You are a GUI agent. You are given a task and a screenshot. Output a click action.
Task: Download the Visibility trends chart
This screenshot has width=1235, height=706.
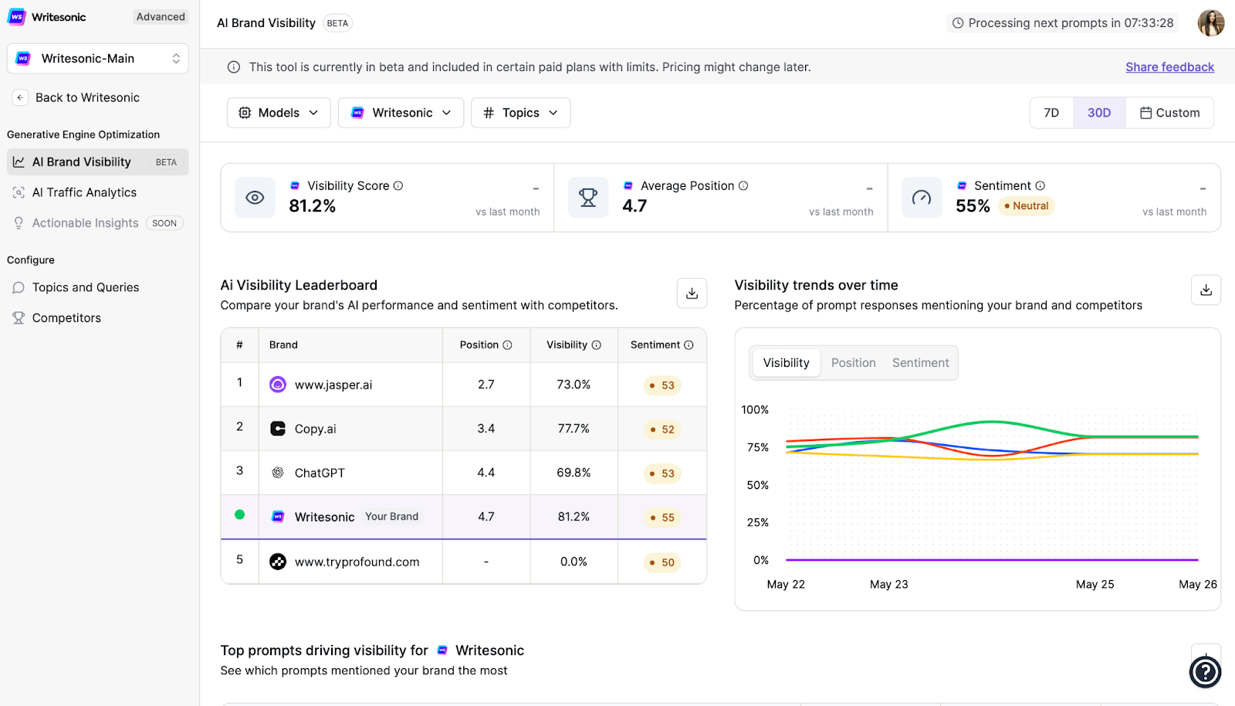pyautogui.click(x=1206, y=290)
